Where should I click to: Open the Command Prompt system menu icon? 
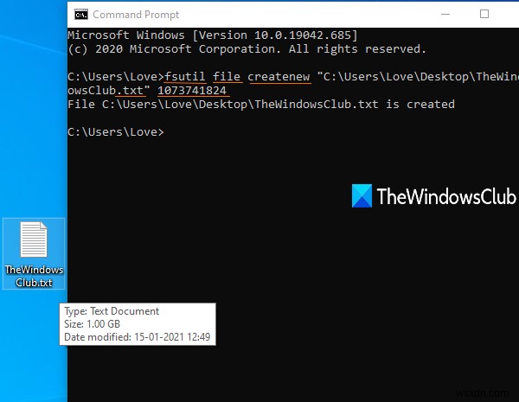click(81, 15)
